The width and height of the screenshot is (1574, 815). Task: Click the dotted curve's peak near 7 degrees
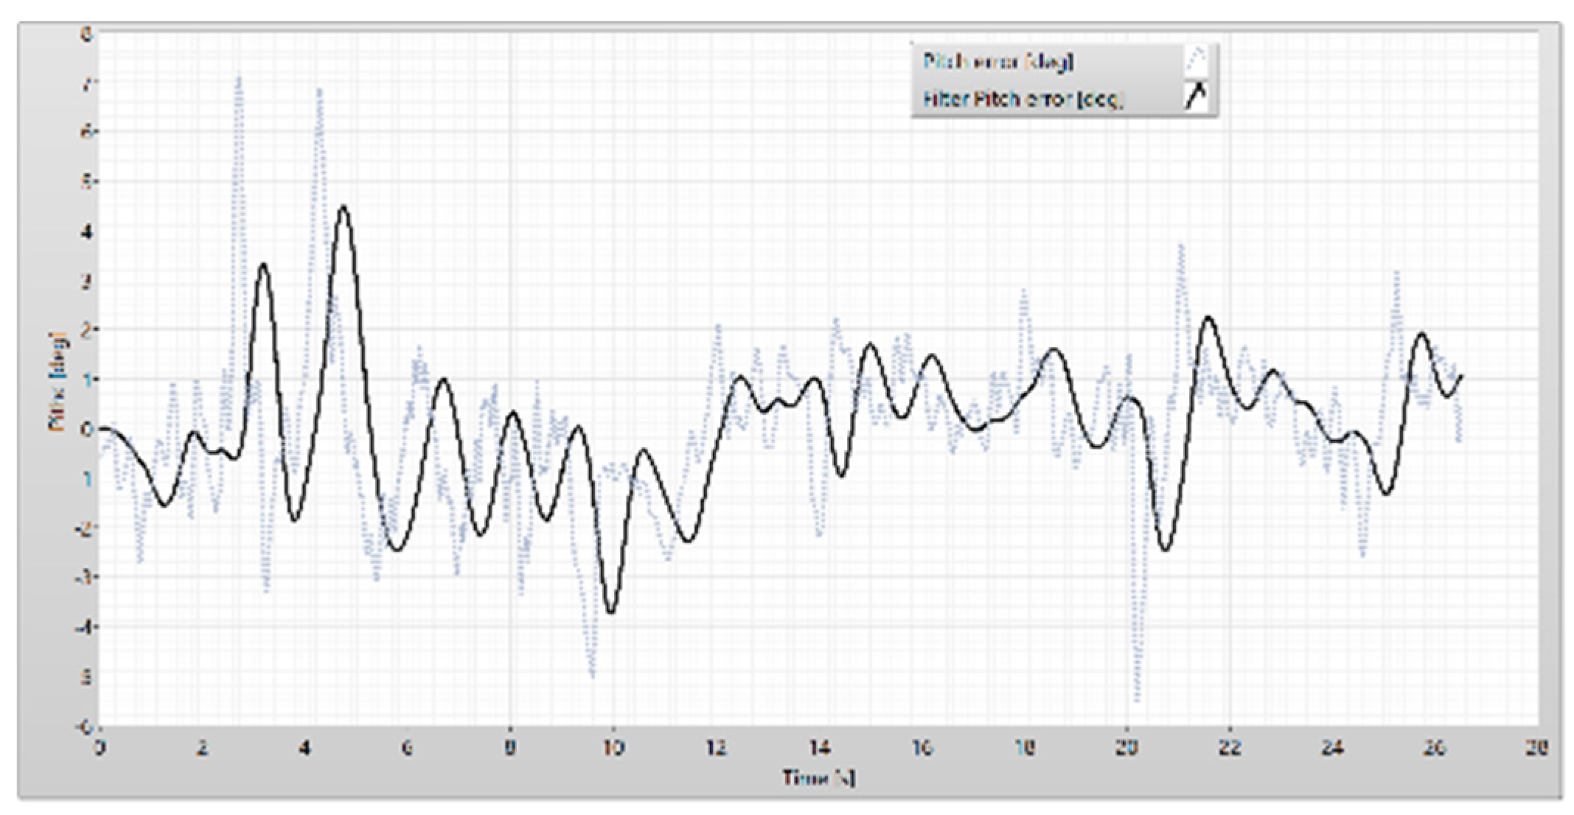coord(238,77)
